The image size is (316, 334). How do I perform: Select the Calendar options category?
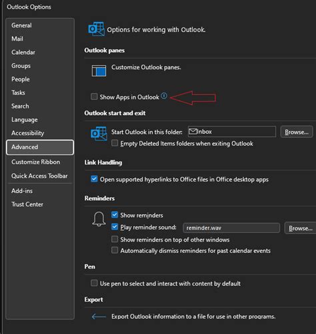tap(40, 53)
